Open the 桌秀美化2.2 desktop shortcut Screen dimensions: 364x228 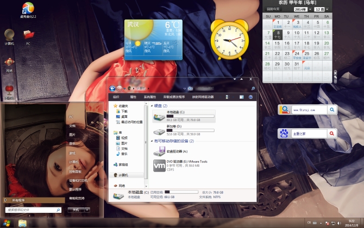point(28,10)
